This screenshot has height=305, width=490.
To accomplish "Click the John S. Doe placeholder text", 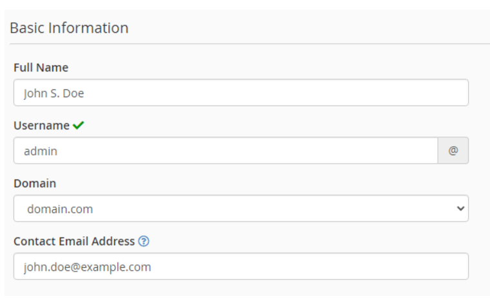I will [x=54, y=93].
